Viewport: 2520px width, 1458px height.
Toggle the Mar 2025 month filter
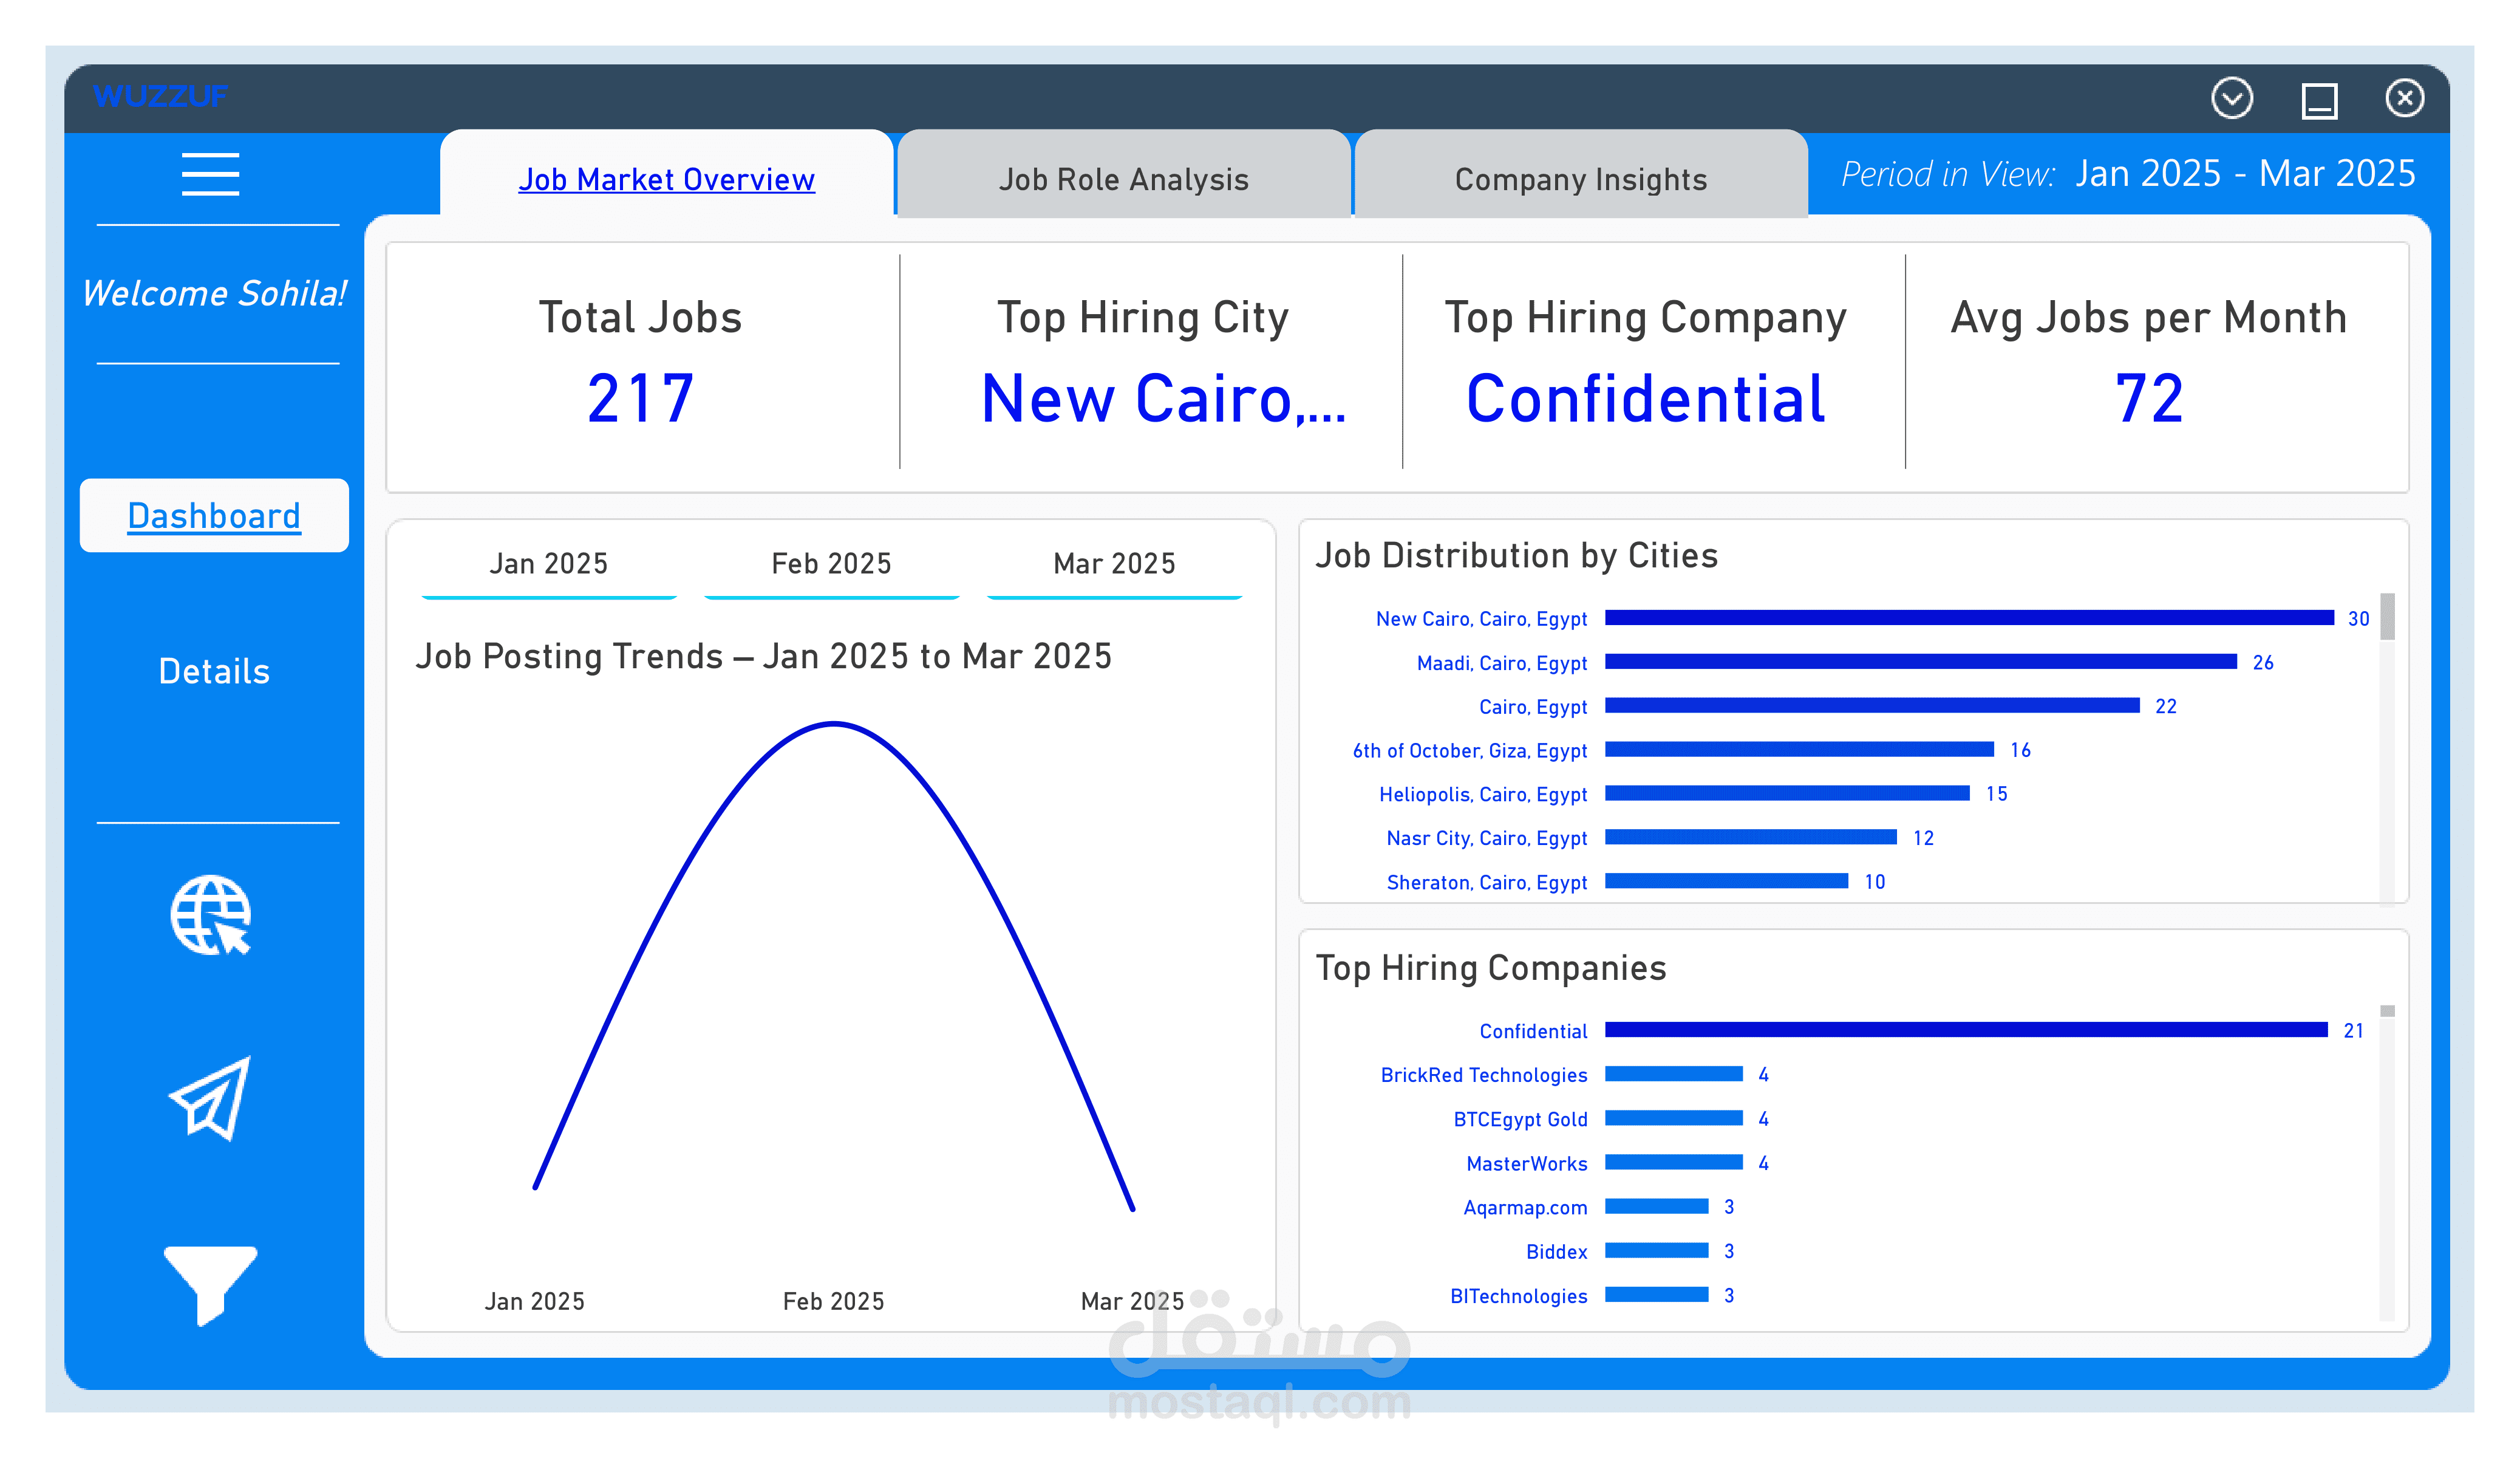coord(1114,564)
